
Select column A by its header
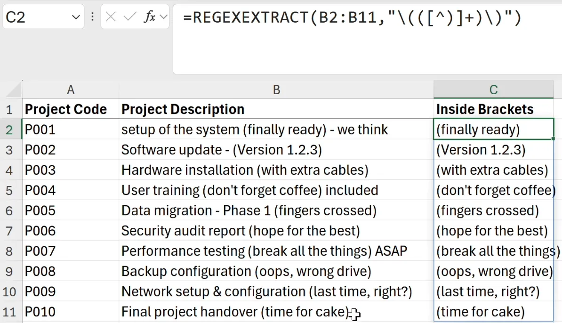(71, 89)
